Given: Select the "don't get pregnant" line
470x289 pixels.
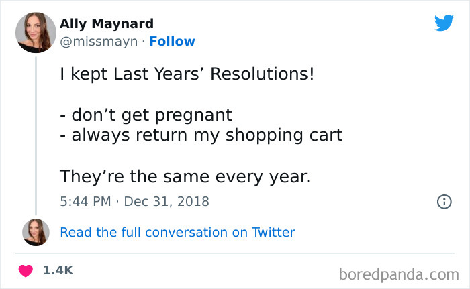Looking at the screenshot, I should [146, 114].
